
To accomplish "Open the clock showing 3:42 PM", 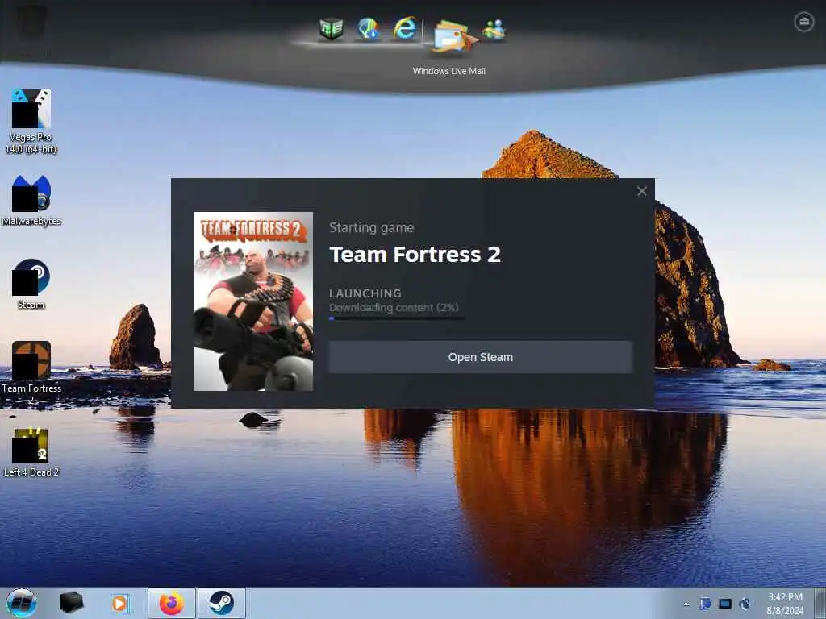I will [785, 603].
